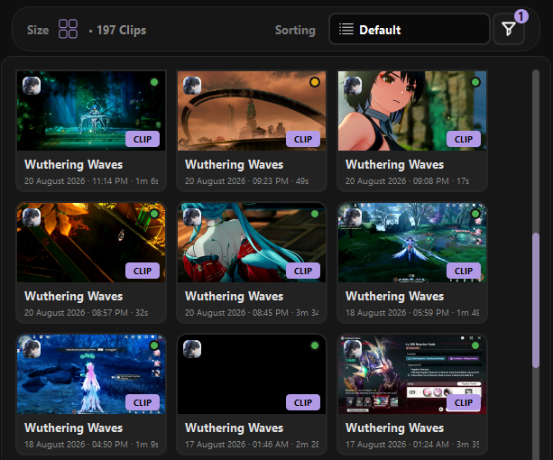This screenshot has height=460, width=553.
Task: Open the Default sorting dropdown
Action: coord(409,29)
